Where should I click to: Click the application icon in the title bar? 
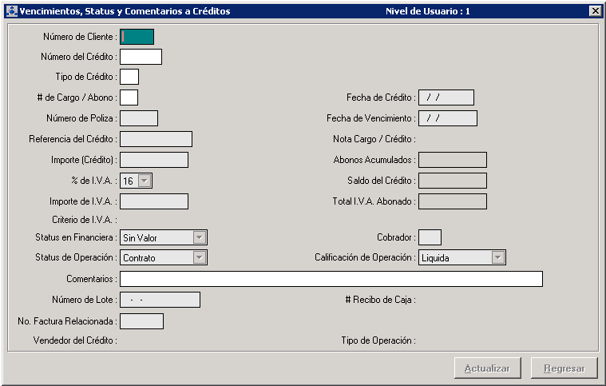click(11, 11)
